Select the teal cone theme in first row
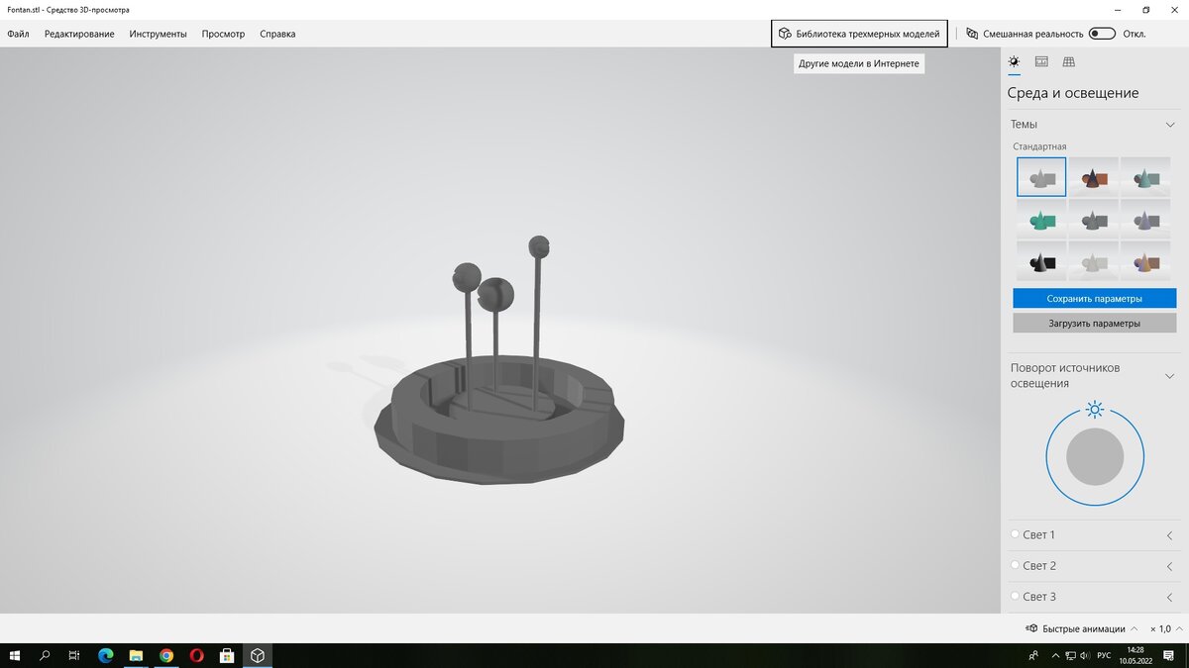Screen dimensions: 1189x668 (1145, 177)
